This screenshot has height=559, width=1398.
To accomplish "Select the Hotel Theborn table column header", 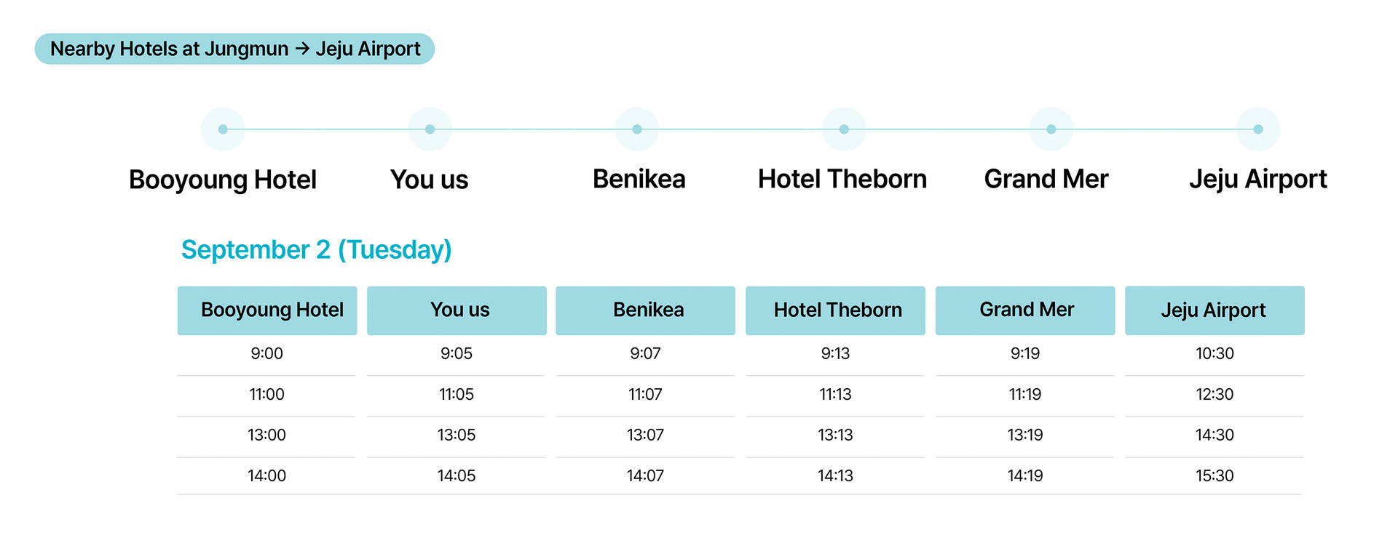I will (x=835, y=310).
